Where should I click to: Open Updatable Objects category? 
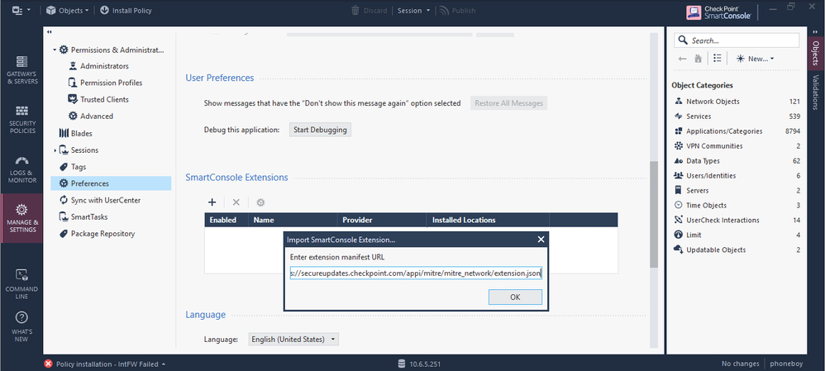click(x=737, y=250)
